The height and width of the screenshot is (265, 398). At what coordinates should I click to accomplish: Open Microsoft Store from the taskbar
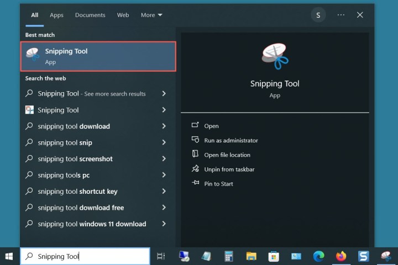[274, 256]
